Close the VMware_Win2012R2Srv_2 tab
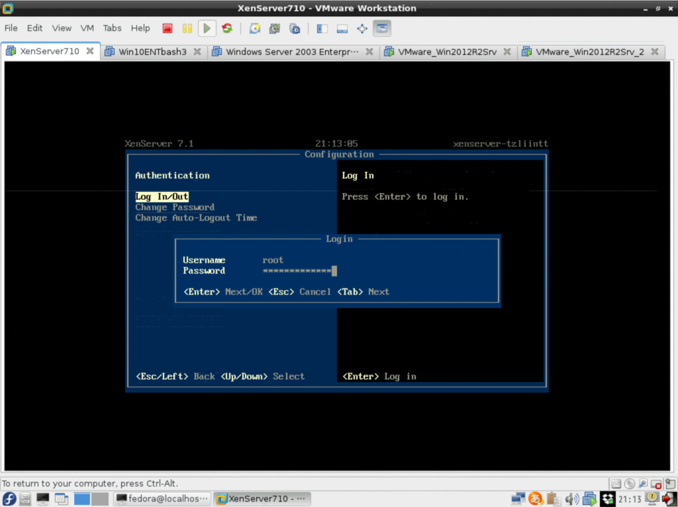 (x=655, y=52)
